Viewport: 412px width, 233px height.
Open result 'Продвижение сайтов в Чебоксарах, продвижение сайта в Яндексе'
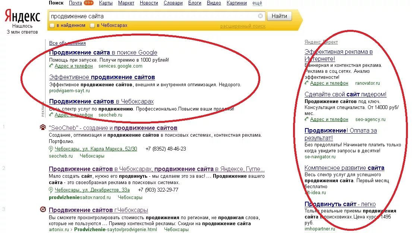coord(157,169)
